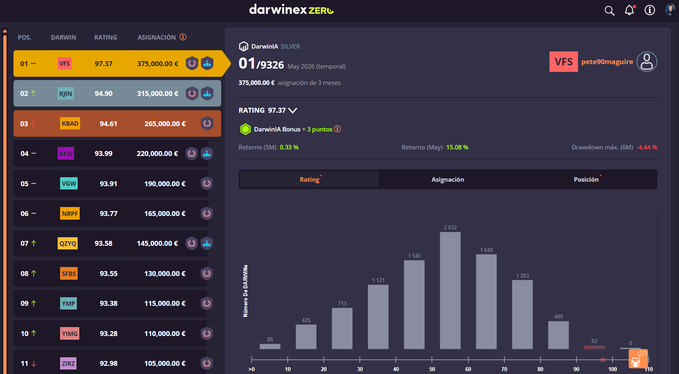Switch to the Rating tab
Screen dimensions: 679x374
pos(309,179)
